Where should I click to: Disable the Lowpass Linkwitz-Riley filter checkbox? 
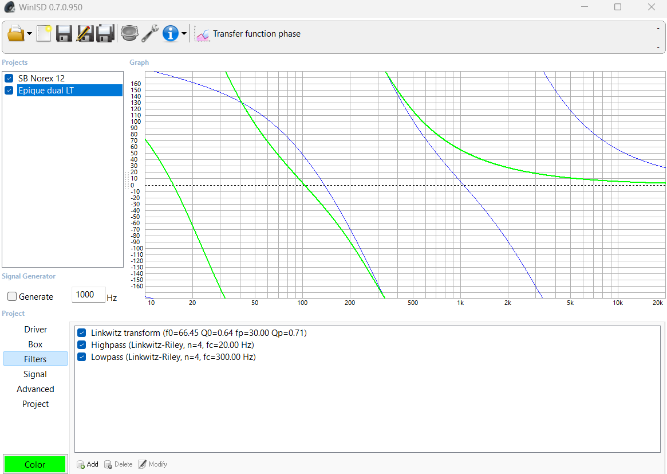(82, 357)
